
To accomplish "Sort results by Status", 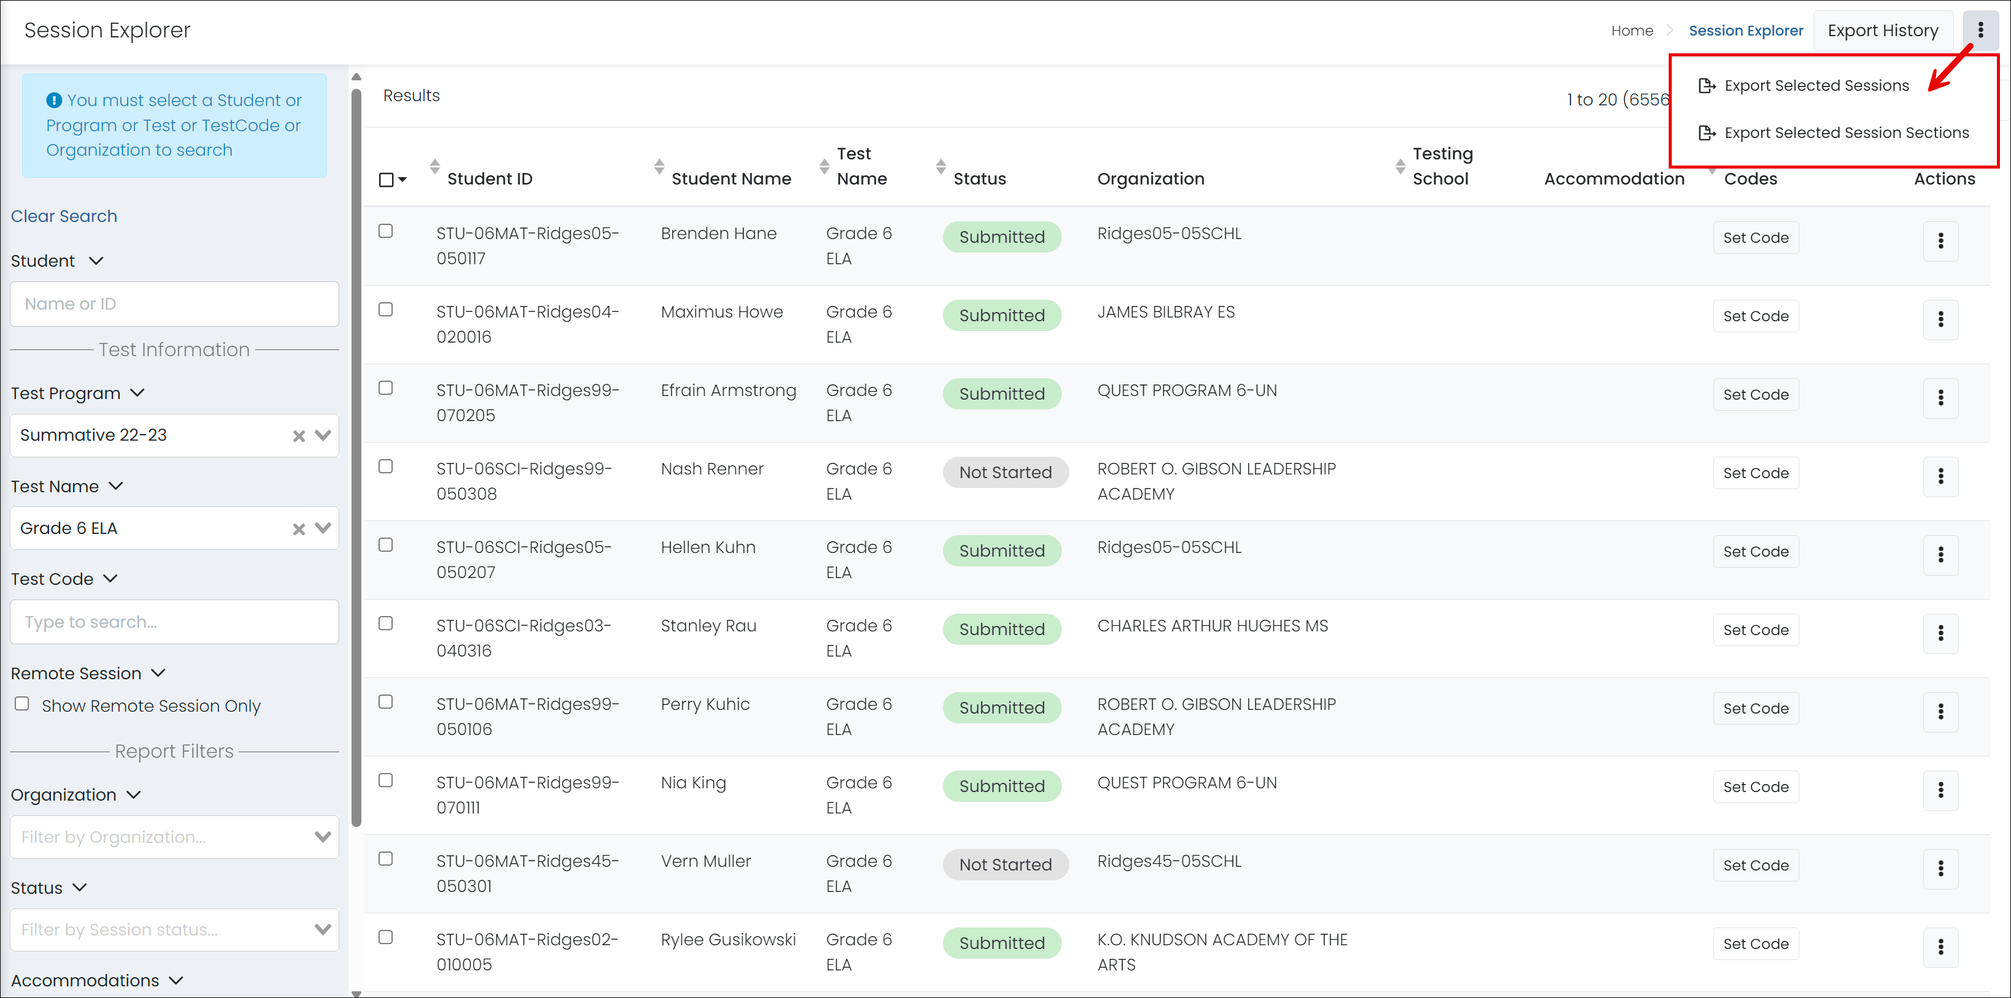I will (940, 166).
